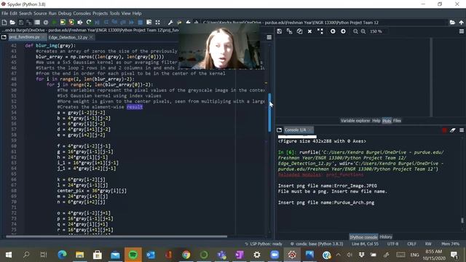Open Spotify from the taskbar
The image size is (466, 262).
[x=133, y=255]
